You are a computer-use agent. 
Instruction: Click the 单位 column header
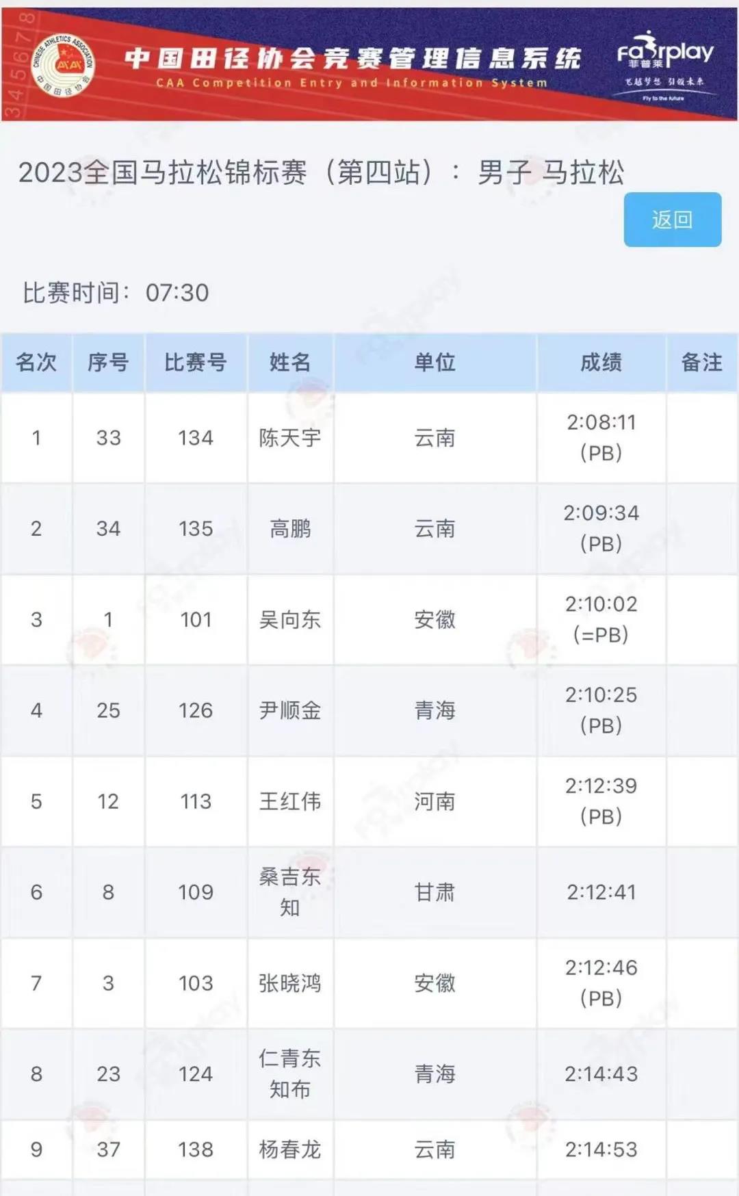pyautogui.click(x=435, y=362)
